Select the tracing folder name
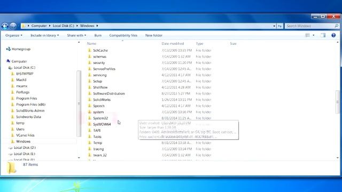Screen dimensions: 342x192 (x=98, y=149)
